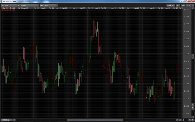Click the vertical scrollbar thumb

point(193,56)
